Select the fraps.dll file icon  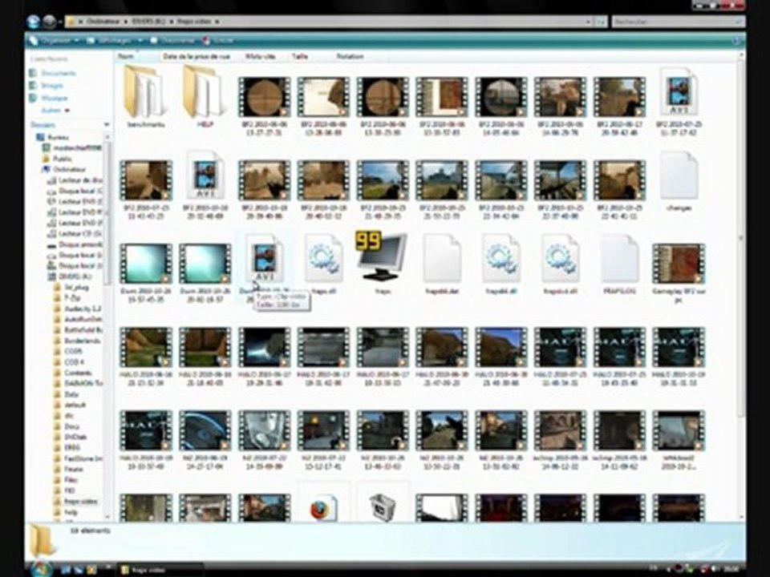pos(323,257)
